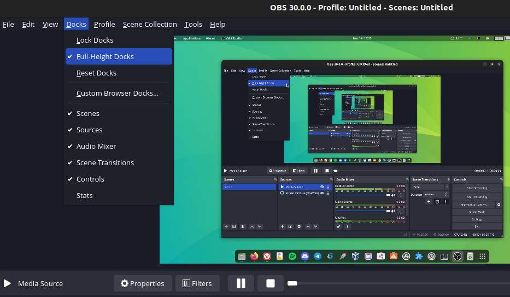Image resolution: width=510 pixels, height=297 pixels.
Task: Open the Tools menu
Action: tap(193, 24)
